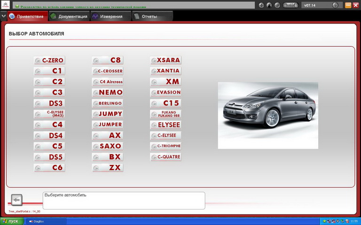The height and width of the screenshot is (225, 361).
Task: Open the Измерения tab
Action: coord(111,16)
